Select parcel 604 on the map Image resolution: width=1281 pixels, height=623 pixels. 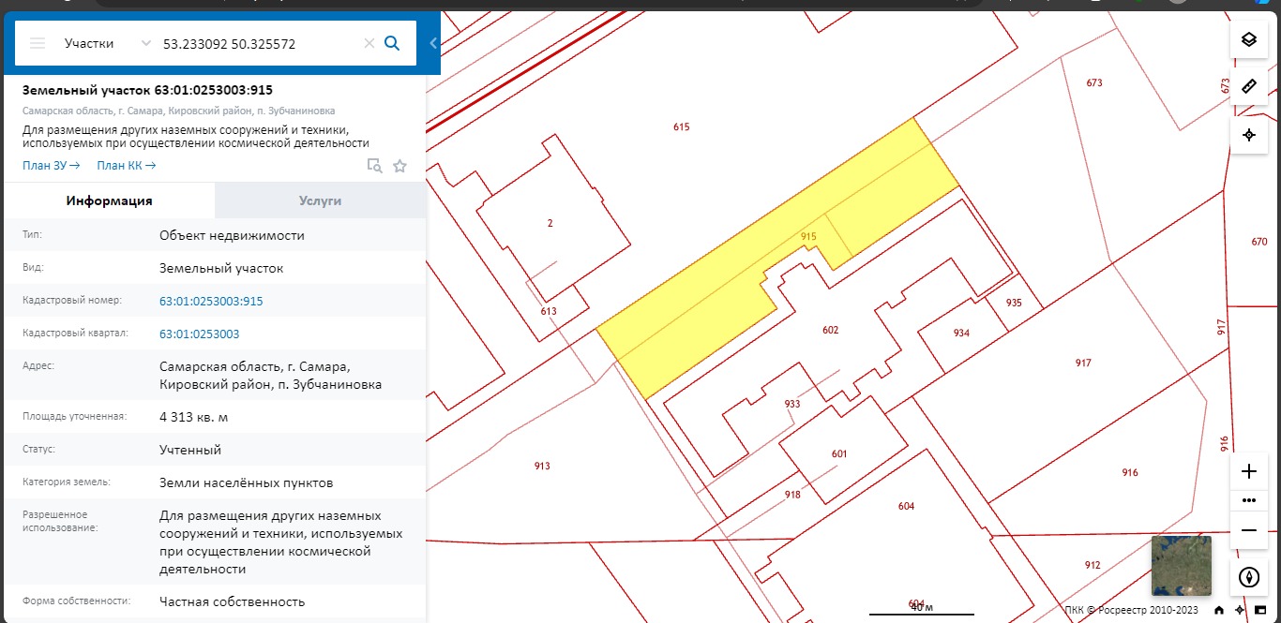(x=906, y=506)
